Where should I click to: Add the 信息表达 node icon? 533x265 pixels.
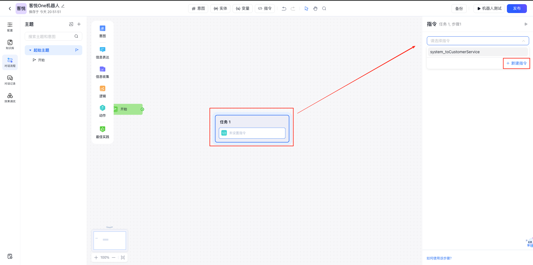(x=102, y=50)
